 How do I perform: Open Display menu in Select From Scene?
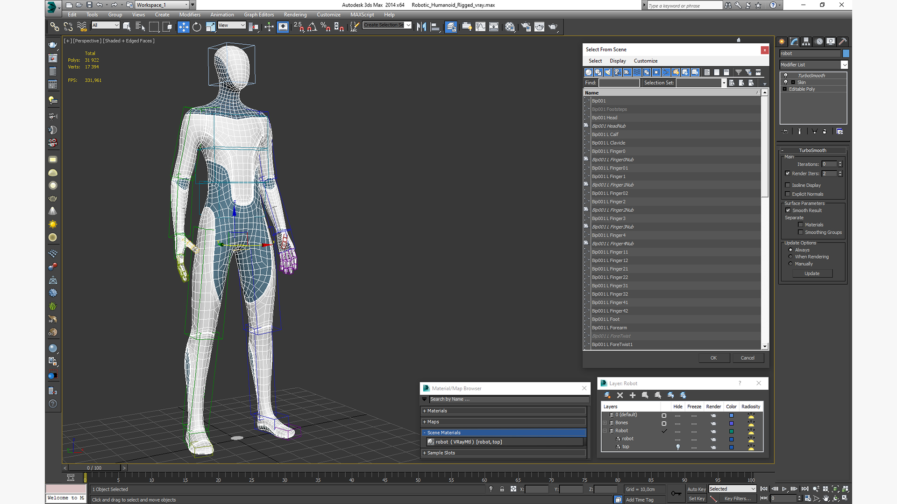[x=617, y=61]
